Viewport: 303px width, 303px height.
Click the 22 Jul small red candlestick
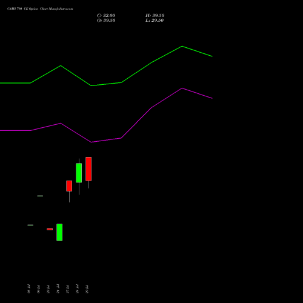coord(50,229)
